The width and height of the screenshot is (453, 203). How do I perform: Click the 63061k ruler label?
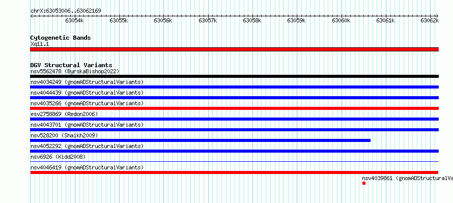(386, 20)
